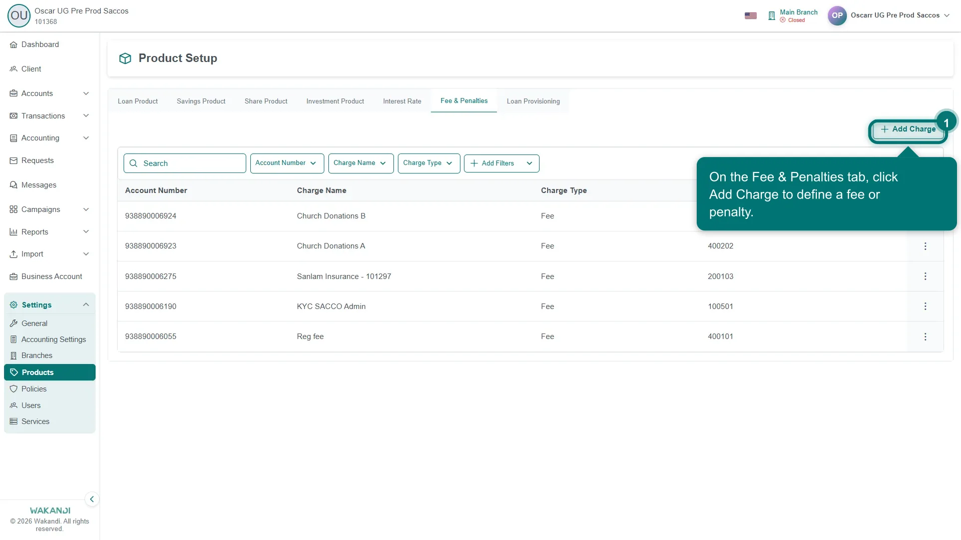961x540 pixels.
Task: Click the Messages chat icon
Action: (x=14, y=185)
